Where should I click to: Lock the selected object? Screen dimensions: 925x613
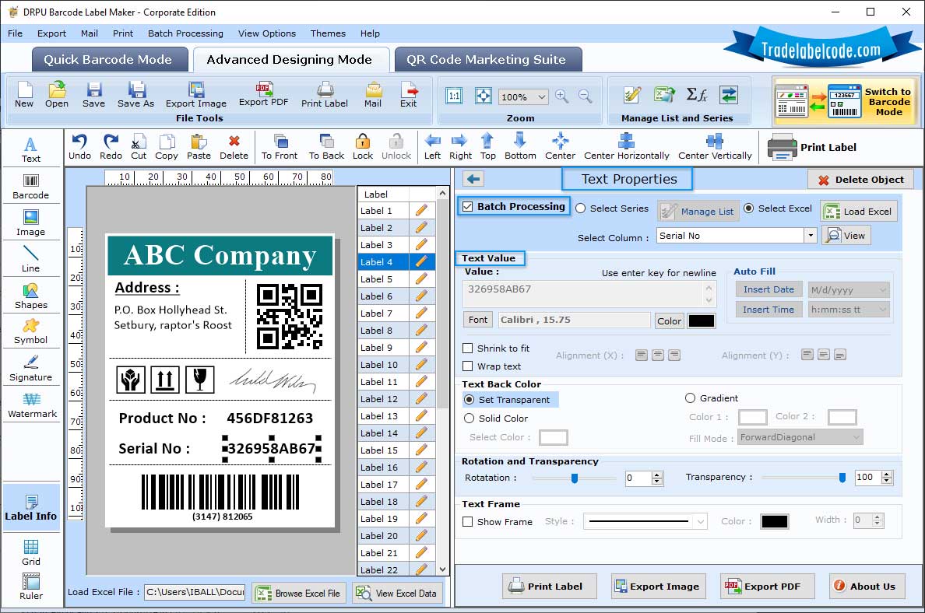click(363, 147)
